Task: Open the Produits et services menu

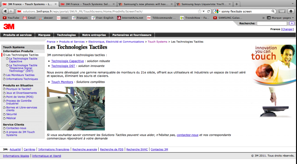Action: pos(17,35)
